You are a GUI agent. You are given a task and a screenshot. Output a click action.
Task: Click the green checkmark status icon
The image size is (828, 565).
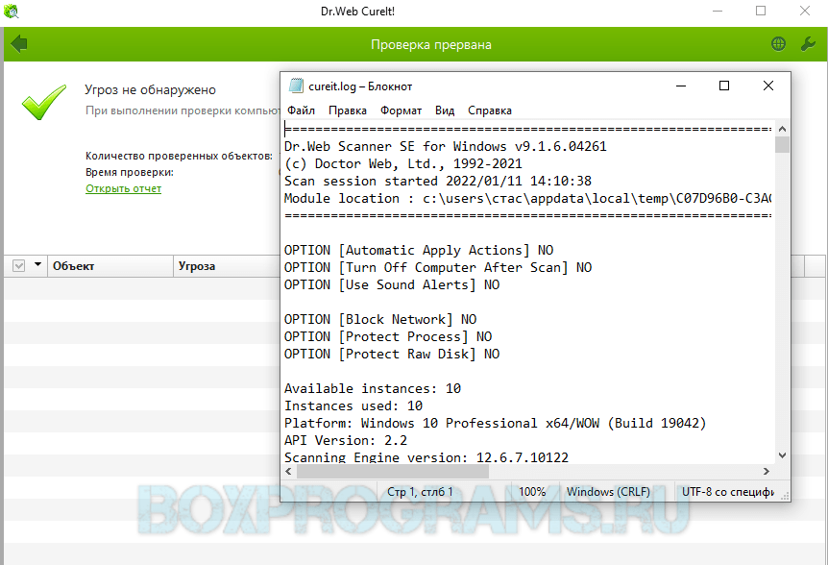[44, 101]
